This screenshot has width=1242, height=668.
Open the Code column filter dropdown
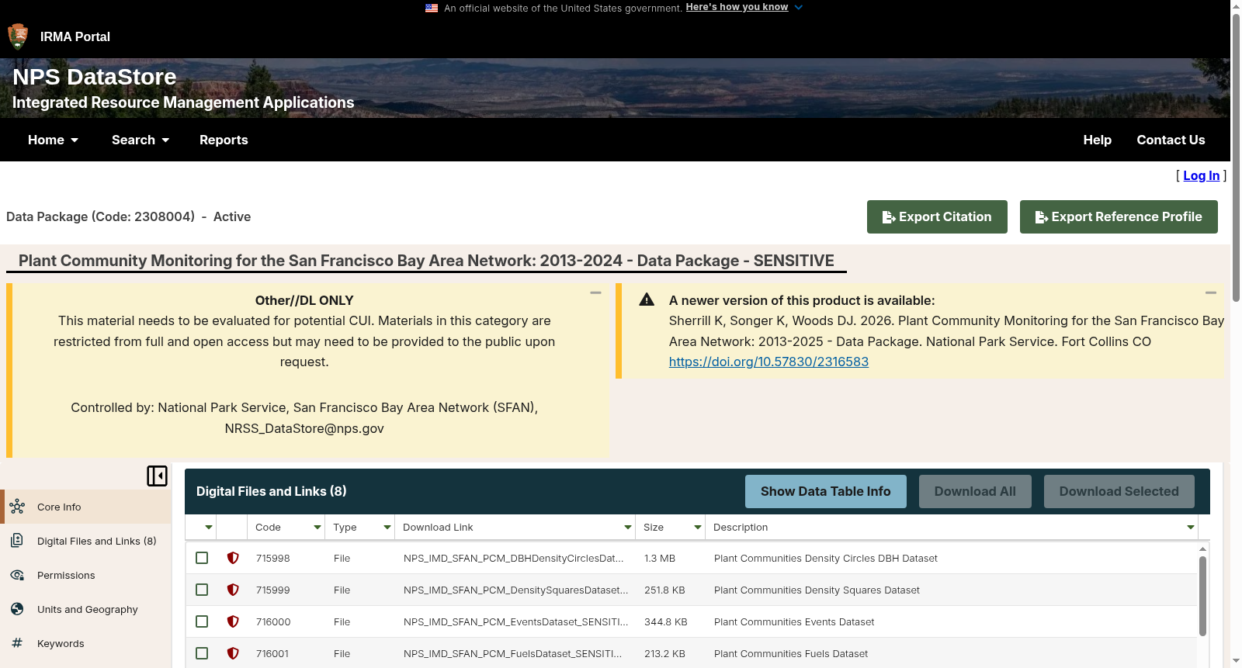317,528
